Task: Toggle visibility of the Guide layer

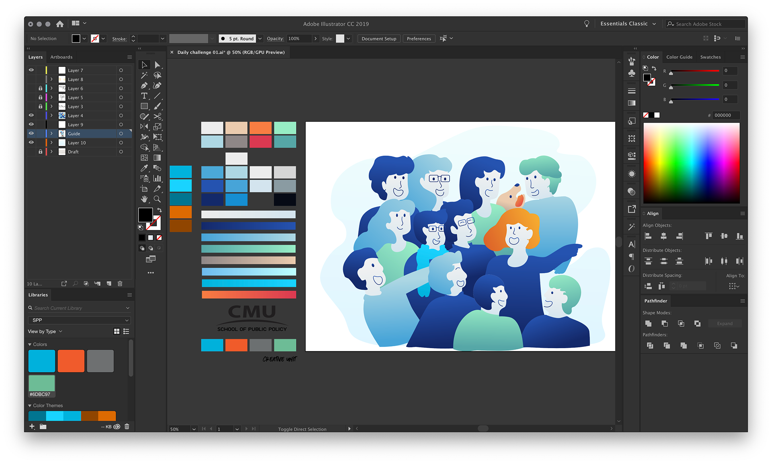Action: pyautogui.click(x=31, y=133)
